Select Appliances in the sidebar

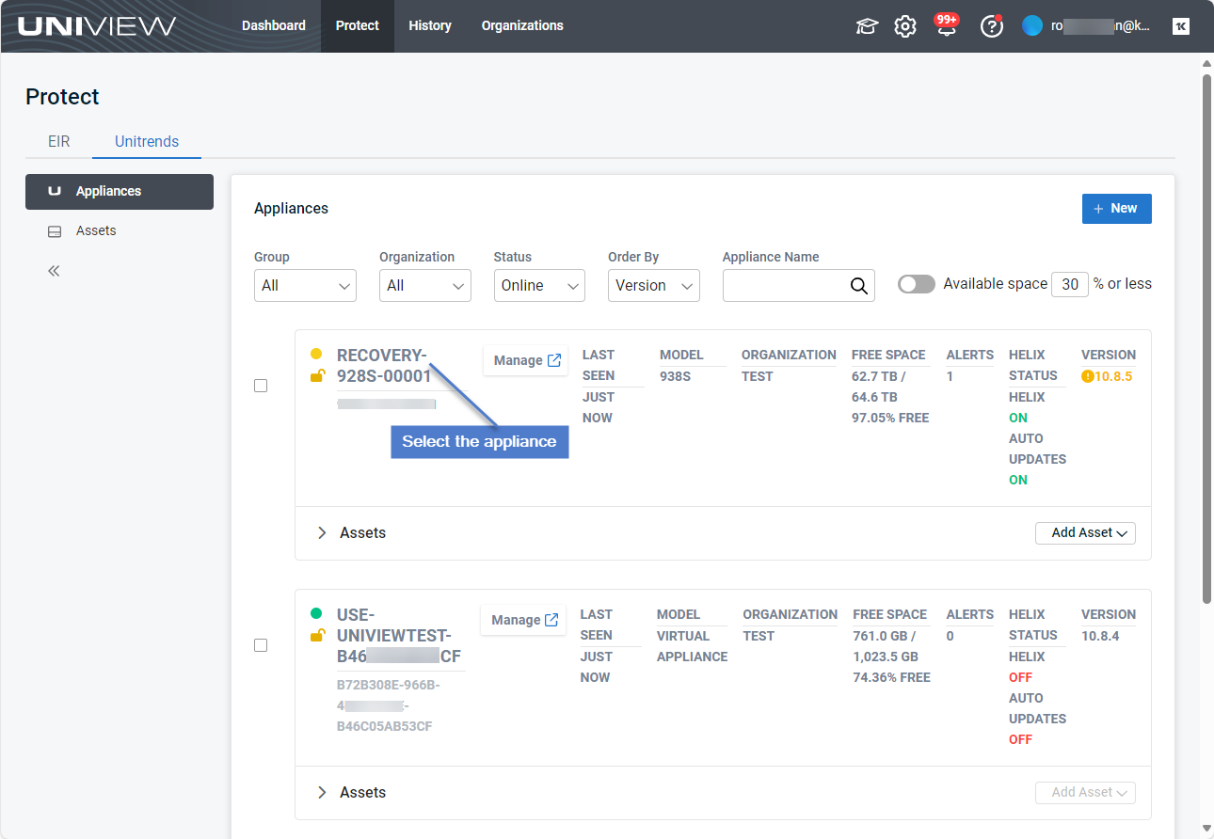tap(120, 192)
